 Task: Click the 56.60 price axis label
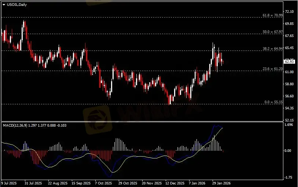tap(289, 96)
